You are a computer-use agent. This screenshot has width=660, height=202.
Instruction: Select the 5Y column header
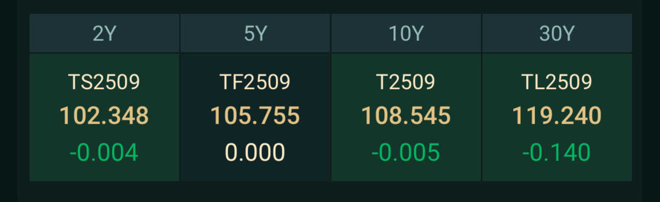[255, 33]
